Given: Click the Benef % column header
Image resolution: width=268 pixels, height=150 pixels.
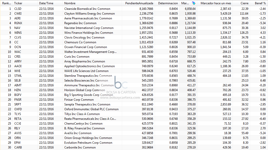Looking at the screenshot, I should click(260, 3).
